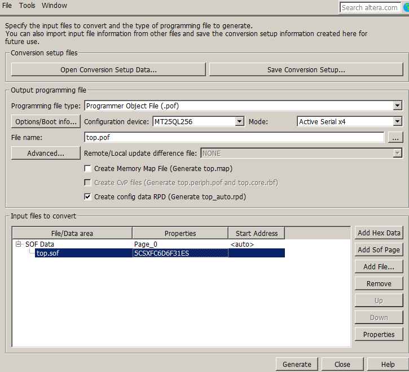Open the File menu

click(x=7, y=6)
